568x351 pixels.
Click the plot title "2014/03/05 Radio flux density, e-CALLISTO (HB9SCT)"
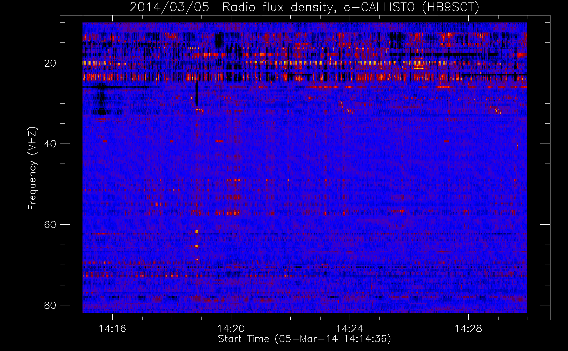point(304,7)
